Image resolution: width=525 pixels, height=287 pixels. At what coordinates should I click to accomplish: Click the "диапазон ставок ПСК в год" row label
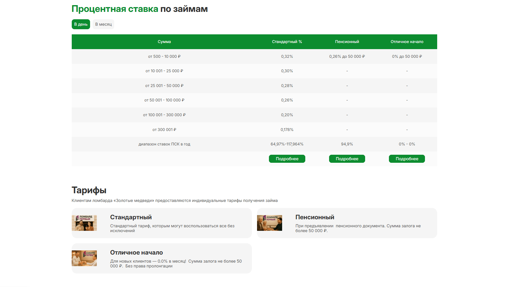[x=164, y=144]
